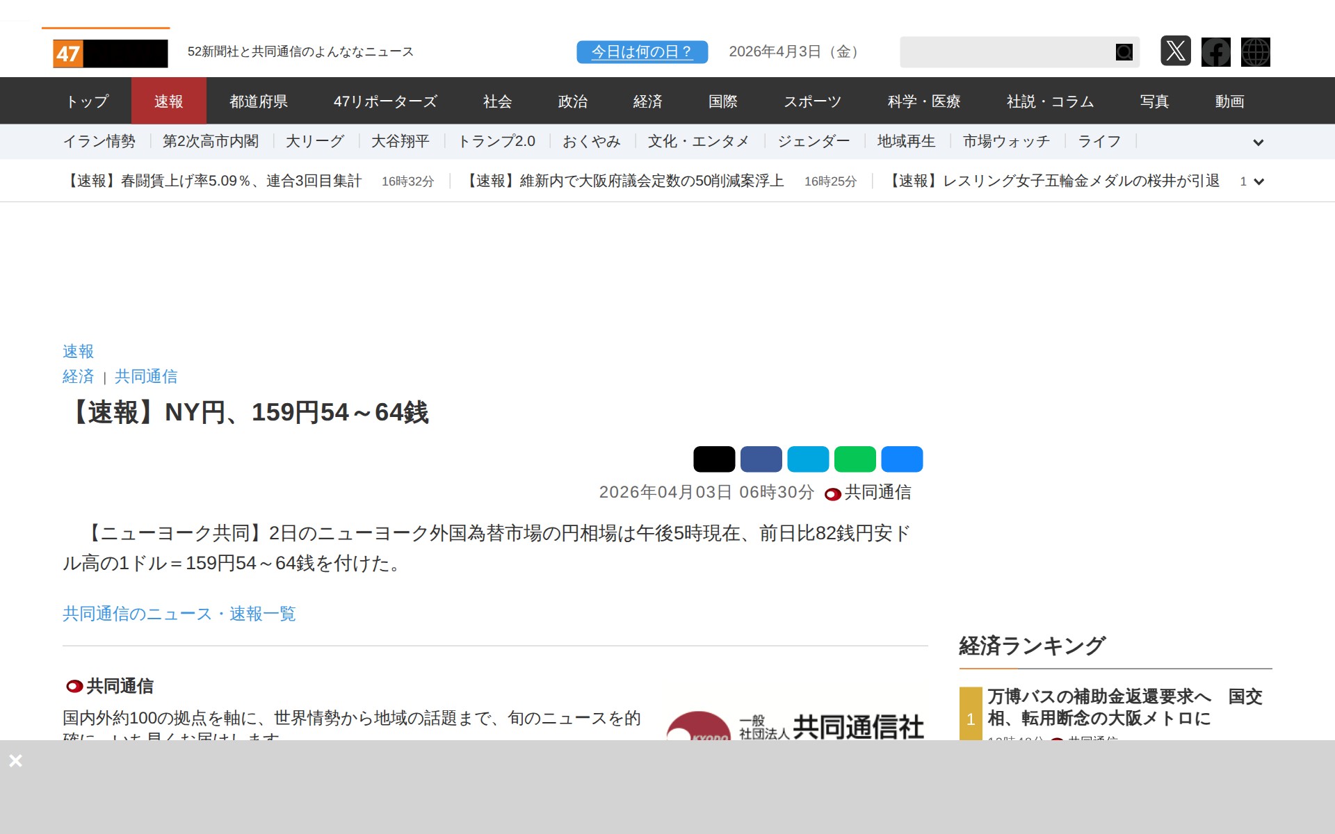Share article via black X button
The height and width of the screenshot is (834, 1335).
pos(714,459)
